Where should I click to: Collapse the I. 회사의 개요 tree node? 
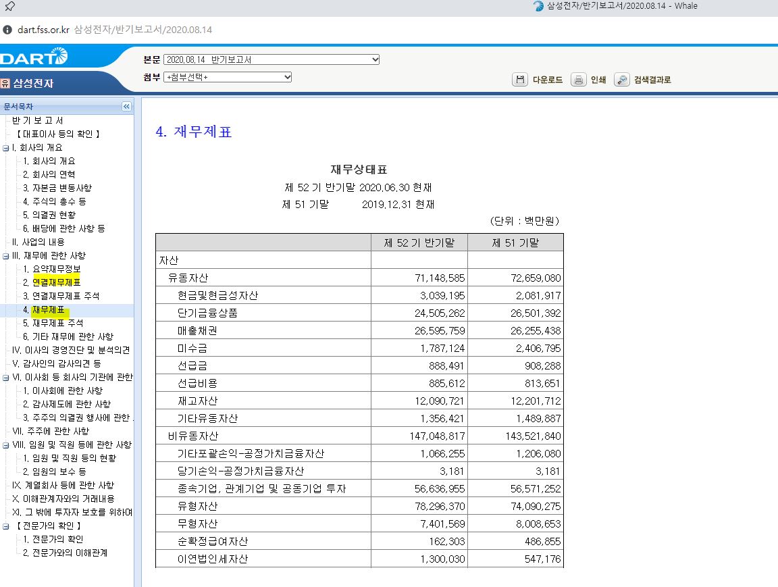6,148
